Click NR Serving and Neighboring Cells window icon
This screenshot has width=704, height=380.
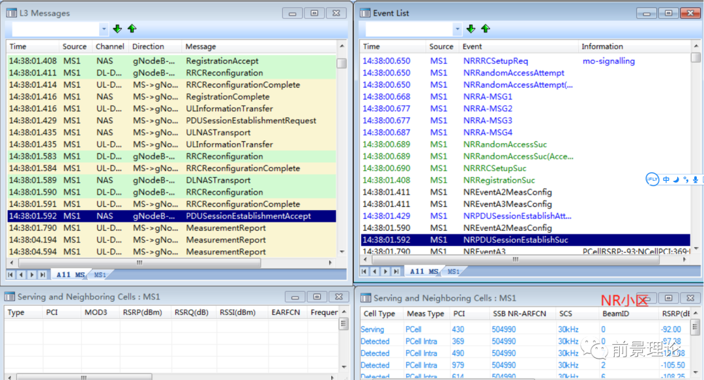(366, 298)
